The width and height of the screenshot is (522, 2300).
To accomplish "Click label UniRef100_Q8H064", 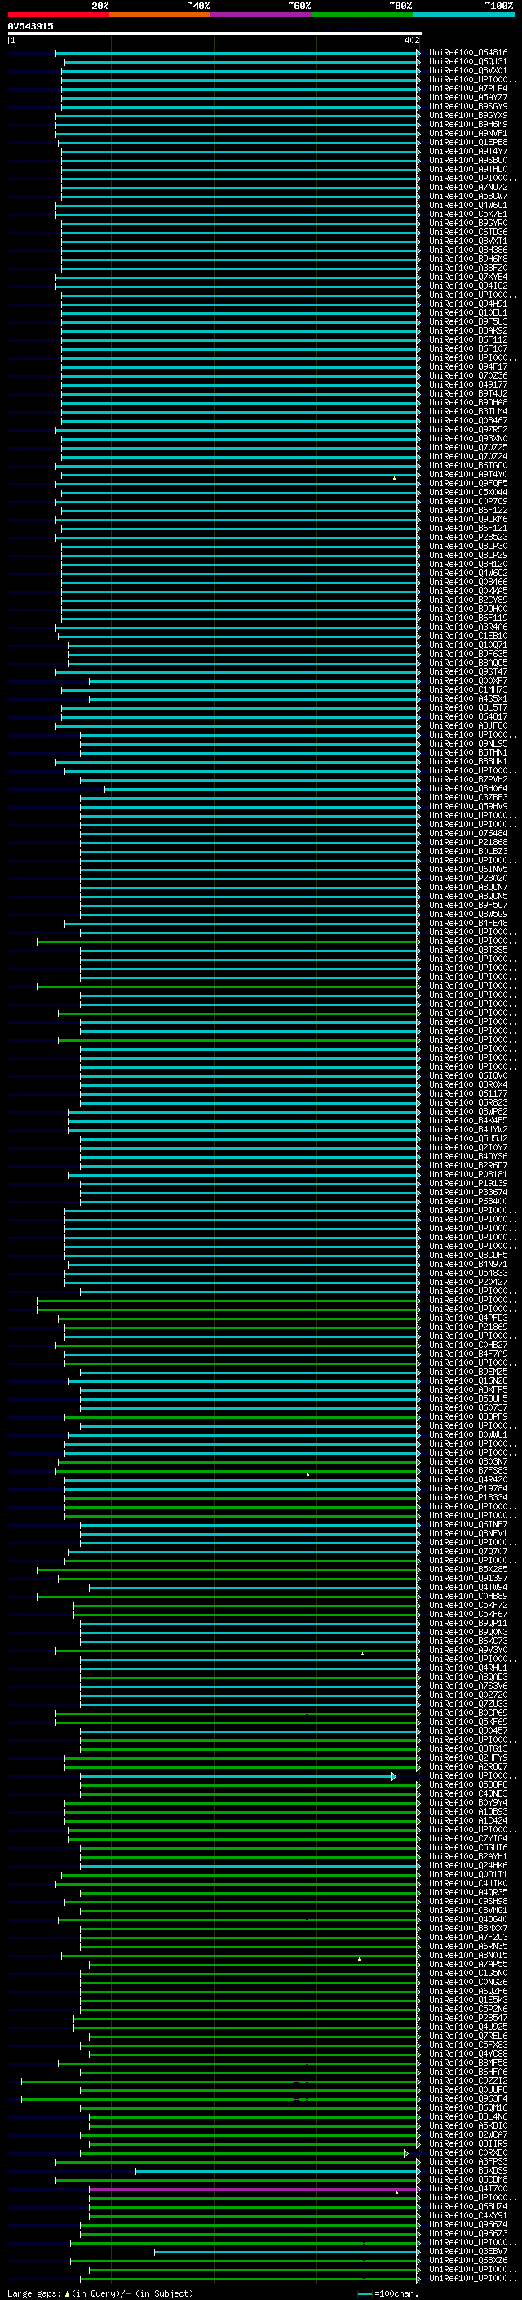I will (468, 788).
